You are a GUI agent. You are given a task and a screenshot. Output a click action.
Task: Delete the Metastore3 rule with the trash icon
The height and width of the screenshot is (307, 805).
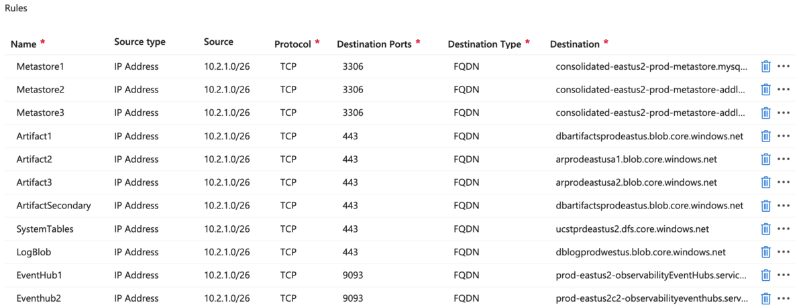pos(765,113)
